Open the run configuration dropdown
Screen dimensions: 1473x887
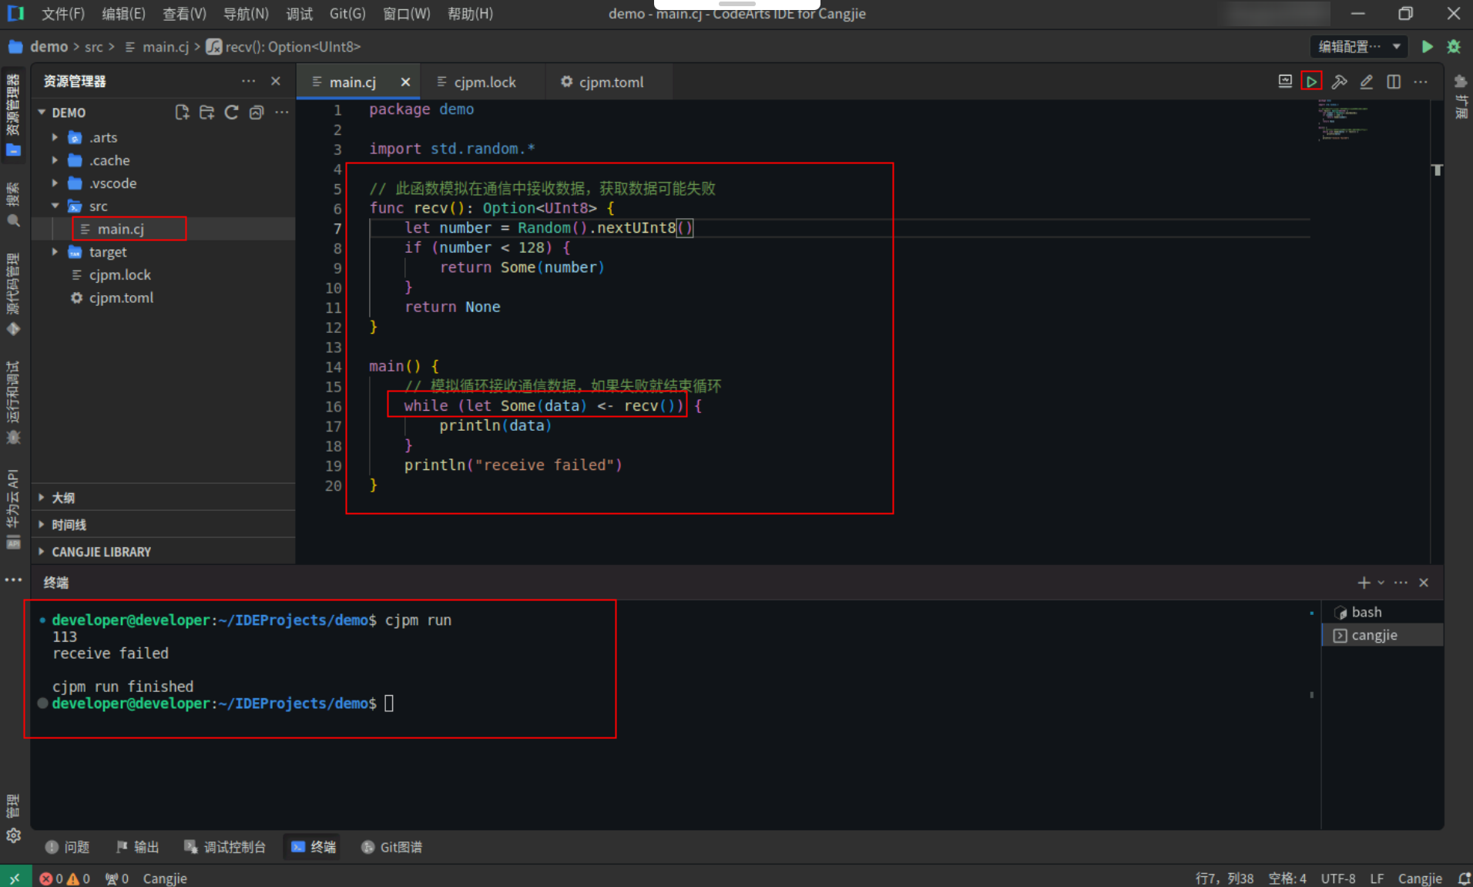(x=1359, y=47)
